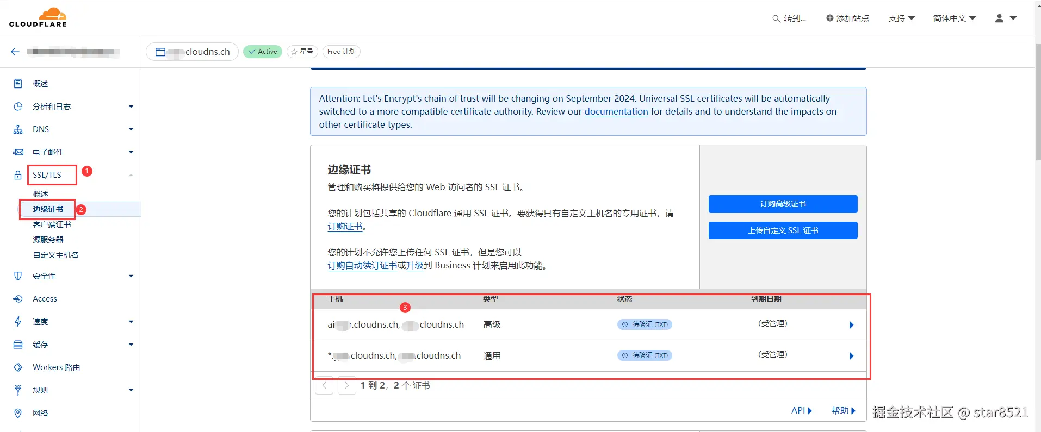Expand the 安全性 sidebar section
This screenshot has width=1041, height=432.
[x=131, y=276]
